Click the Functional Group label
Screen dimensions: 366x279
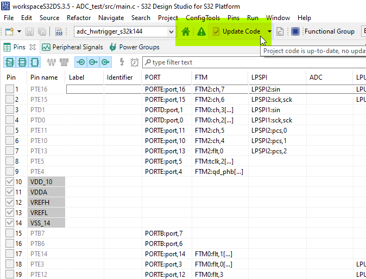(330, 31)
